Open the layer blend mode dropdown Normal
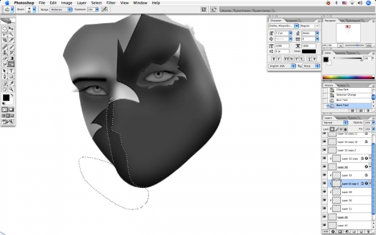Image resolution: width=376 pixels, height=235 pixels. click(335, 123)
